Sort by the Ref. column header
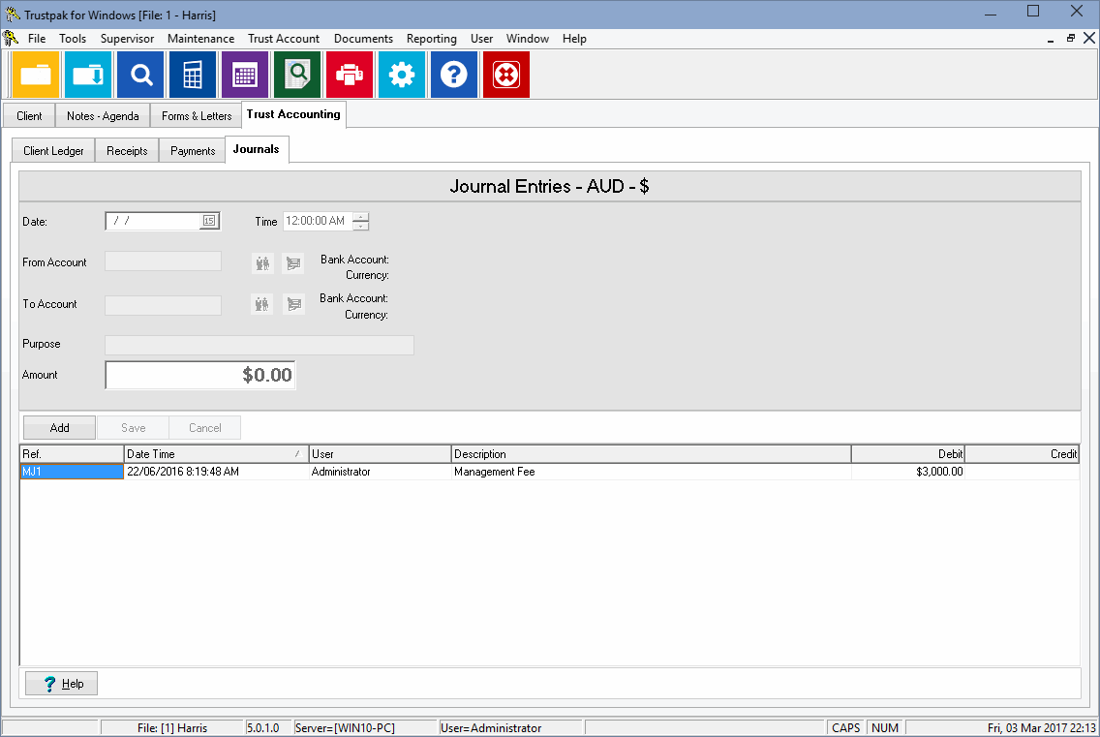The image size is (1100, 737). (72, 454)
